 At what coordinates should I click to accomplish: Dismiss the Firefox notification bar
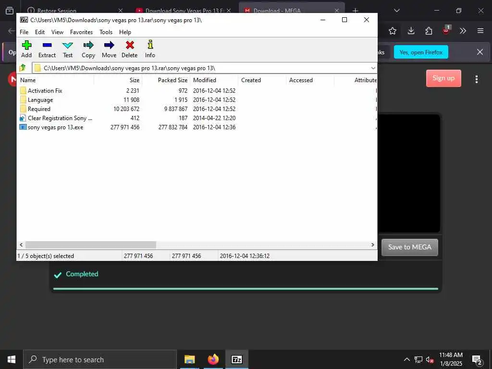[480, 52]
